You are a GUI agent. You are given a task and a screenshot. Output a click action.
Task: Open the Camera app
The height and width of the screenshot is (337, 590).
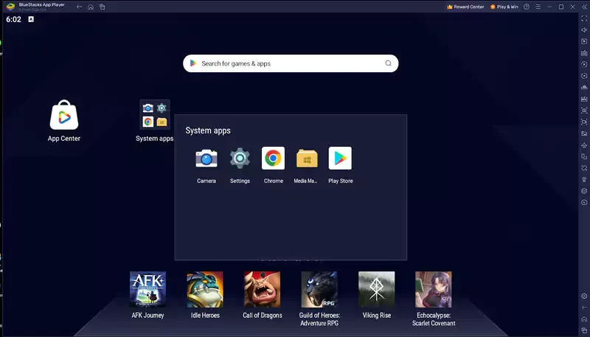point(206,159)
